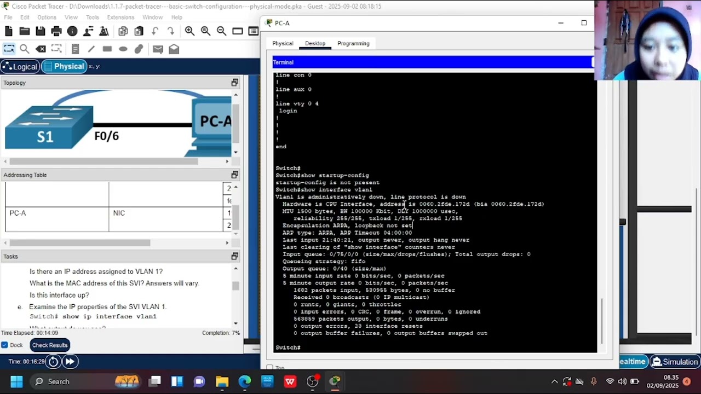Click the Terminal title bar in PC-A

tap(432, 62)
